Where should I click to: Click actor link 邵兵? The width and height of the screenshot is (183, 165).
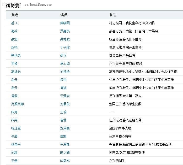[63, 55]
